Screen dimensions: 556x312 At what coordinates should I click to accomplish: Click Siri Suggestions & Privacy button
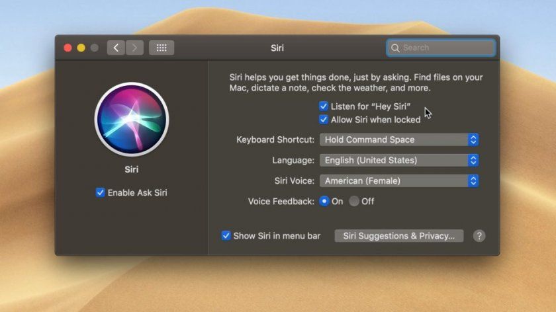pyautogui.click(x=399, y=236)
